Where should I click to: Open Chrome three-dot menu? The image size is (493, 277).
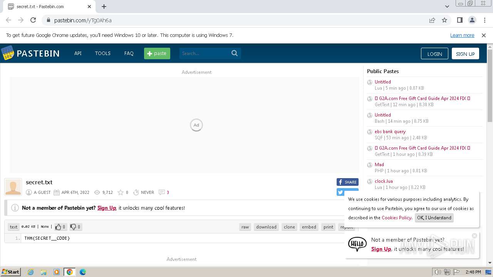pos(484,20)
